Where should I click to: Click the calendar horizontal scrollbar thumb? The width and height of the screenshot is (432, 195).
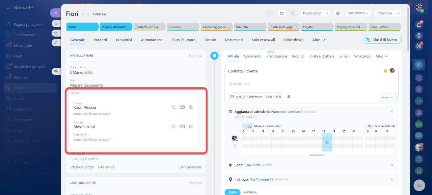click(316, 155)
